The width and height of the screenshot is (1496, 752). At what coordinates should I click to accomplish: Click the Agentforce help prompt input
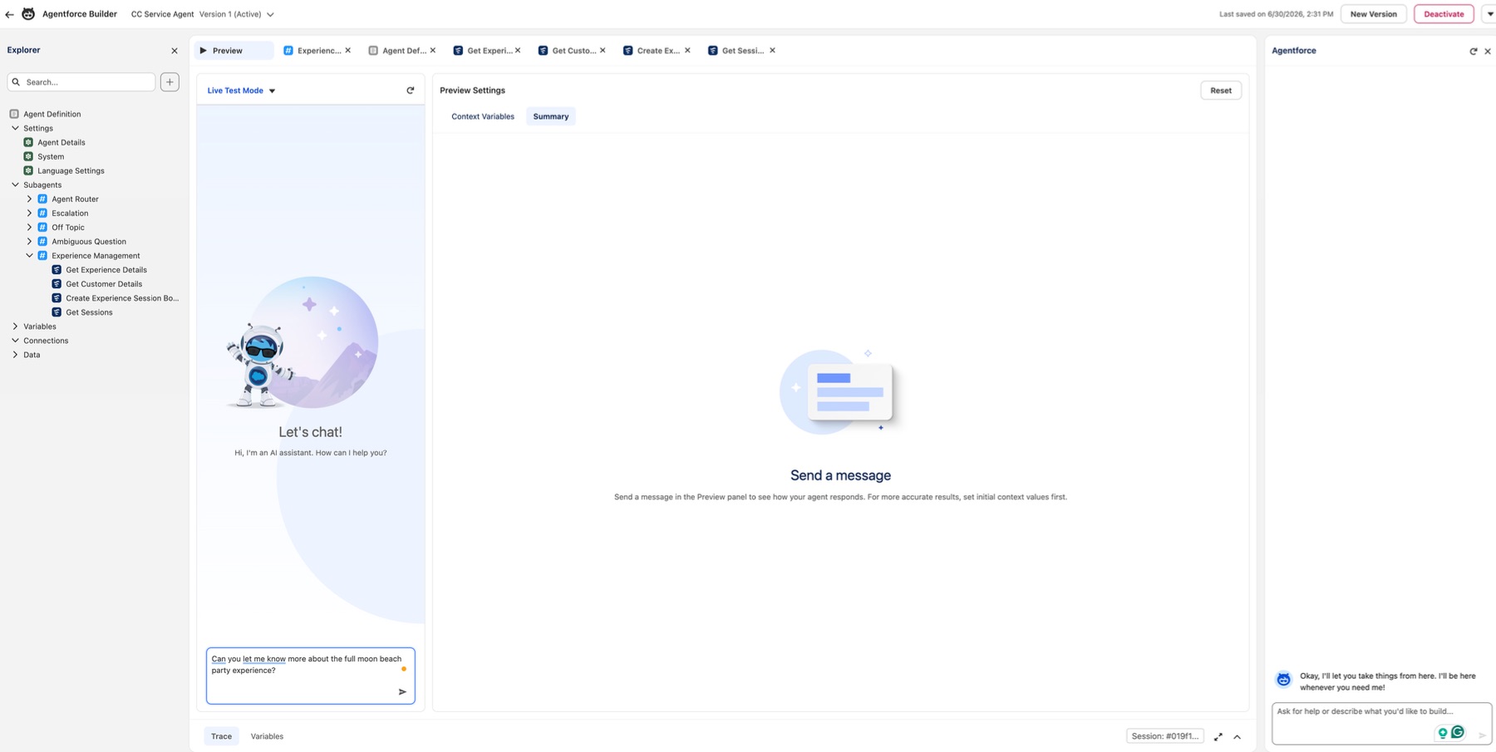pyautogui.click(x=1381, y=723)
